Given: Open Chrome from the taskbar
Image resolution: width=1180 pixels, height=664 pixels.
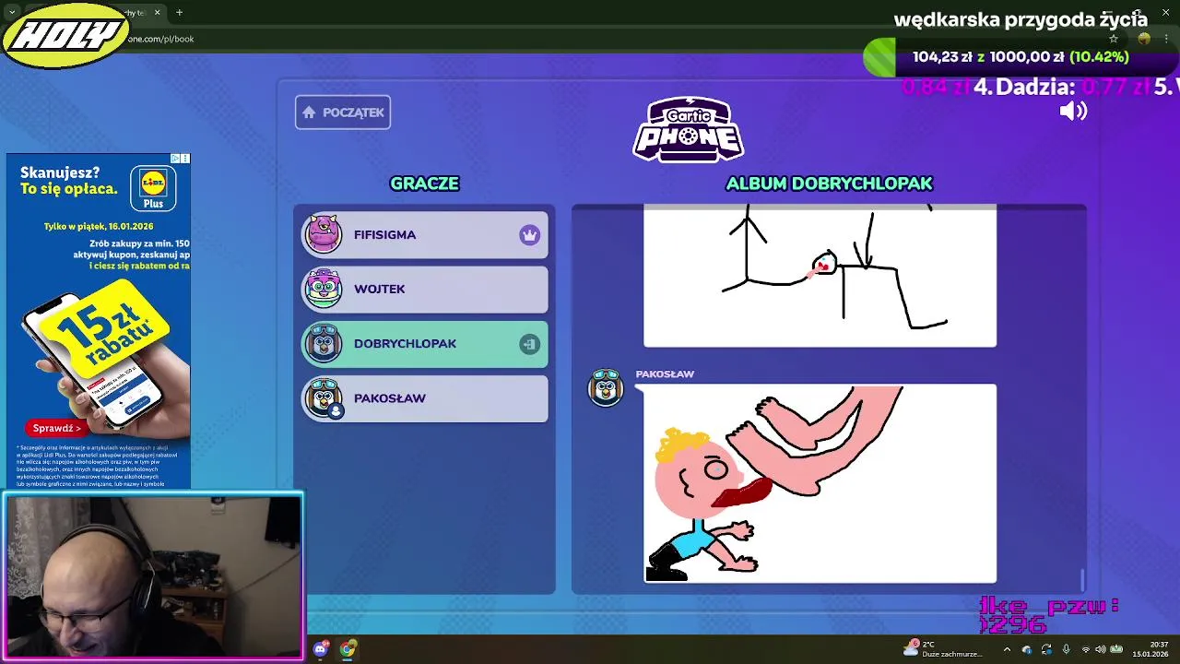Looking at the screenshot, I should [348, 649].
